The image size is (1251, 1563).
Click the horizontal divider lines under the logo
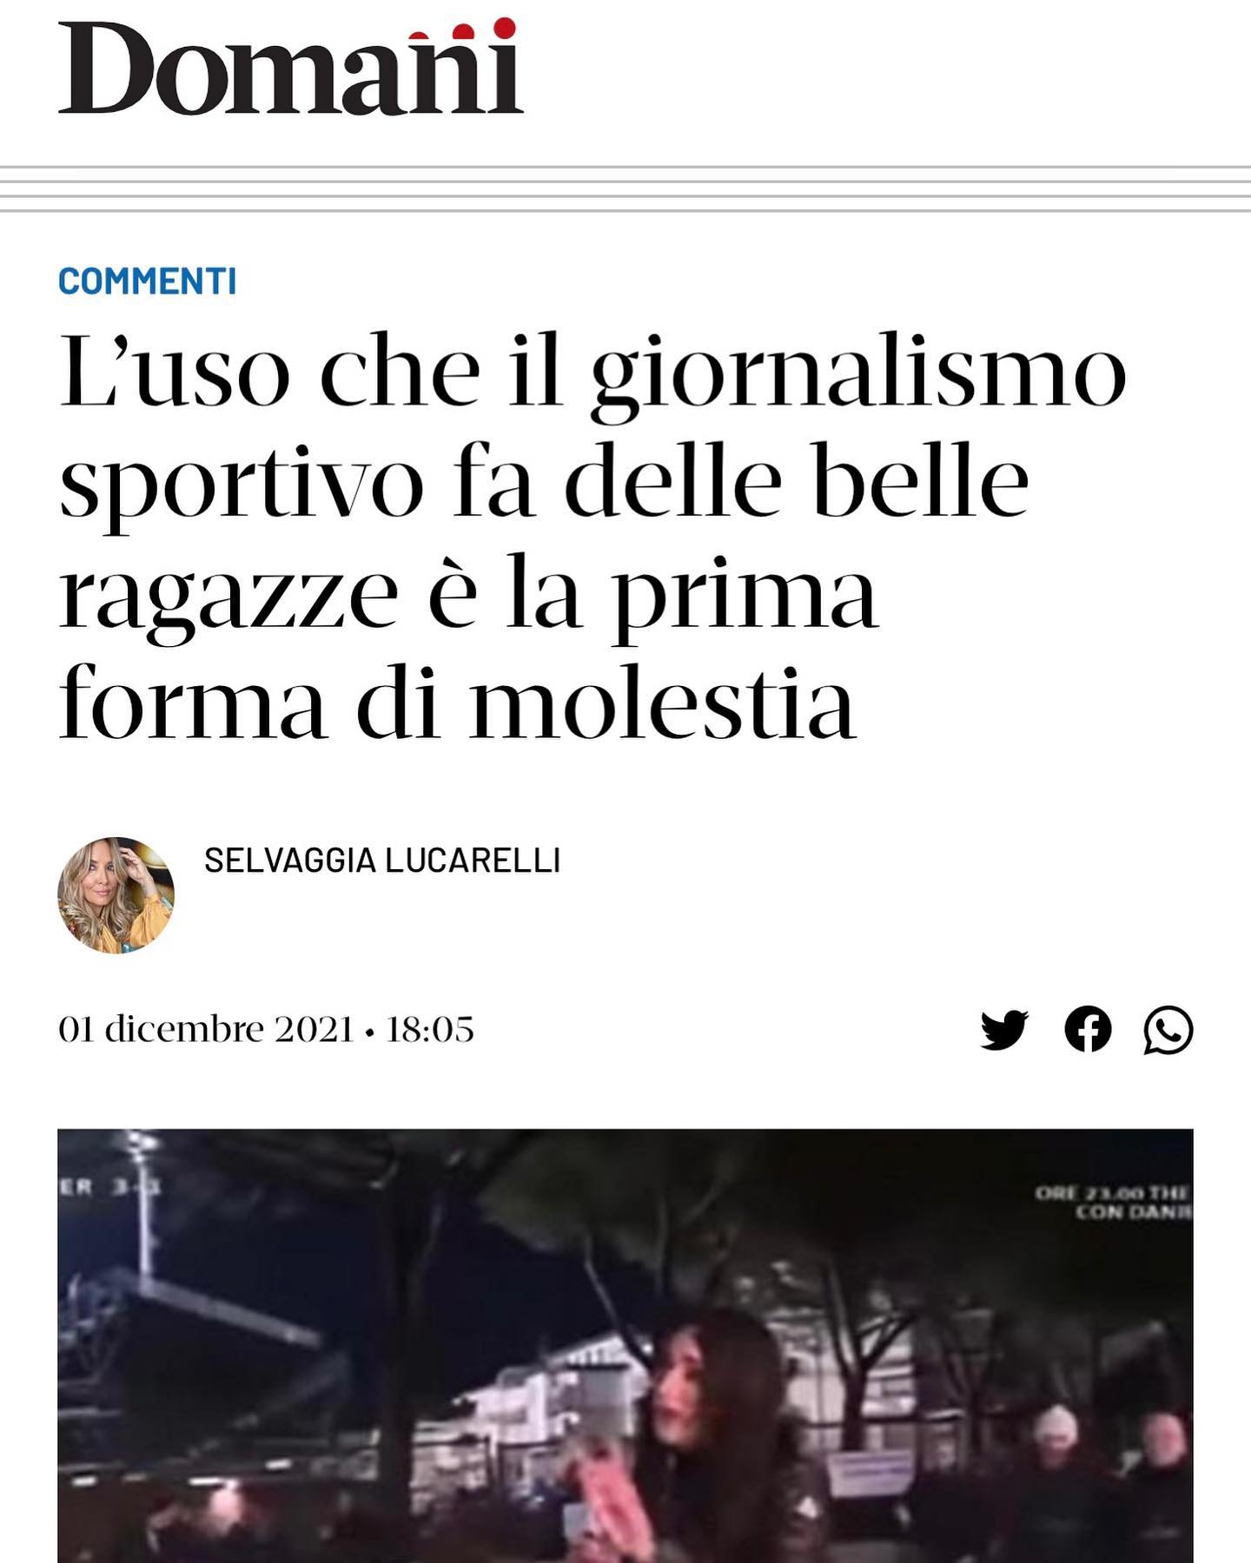point(625,188)
